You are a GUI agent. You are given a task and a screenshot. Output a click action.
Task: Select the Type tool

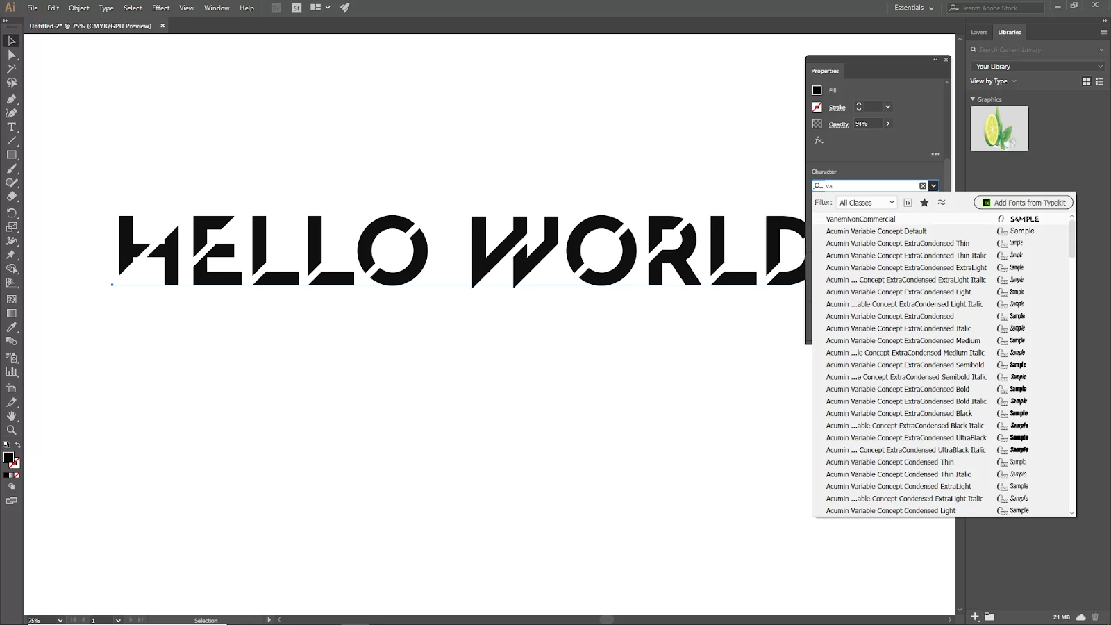pos(11,127)
